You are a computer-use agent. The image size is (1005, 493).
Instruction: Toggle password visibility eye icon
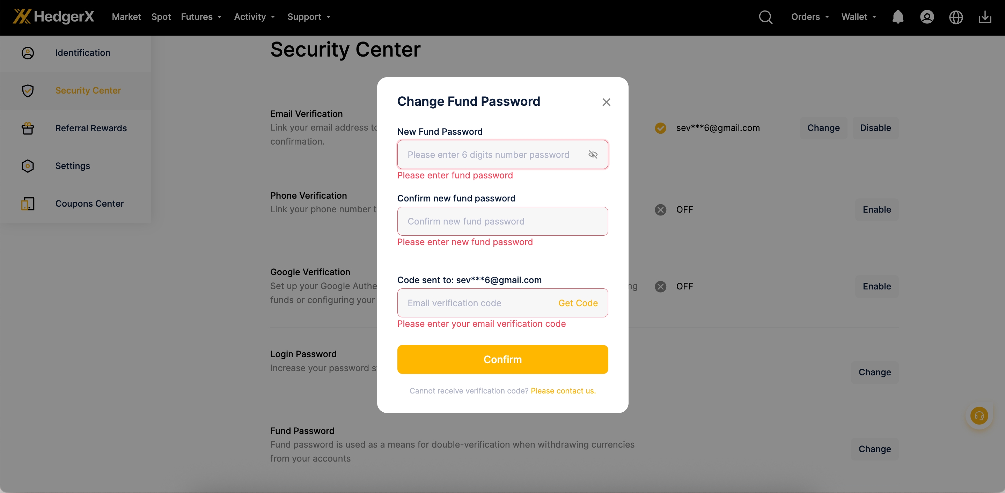click(x=593, y=154)
